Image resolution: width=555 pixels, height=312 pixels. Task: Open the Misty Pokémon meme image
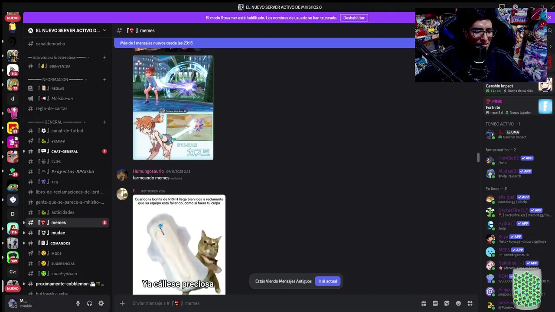tap(173, 107)
